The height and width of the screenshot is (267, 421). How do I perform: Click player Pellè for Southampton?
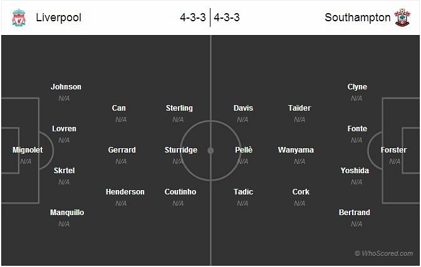[x=244, y=150]
